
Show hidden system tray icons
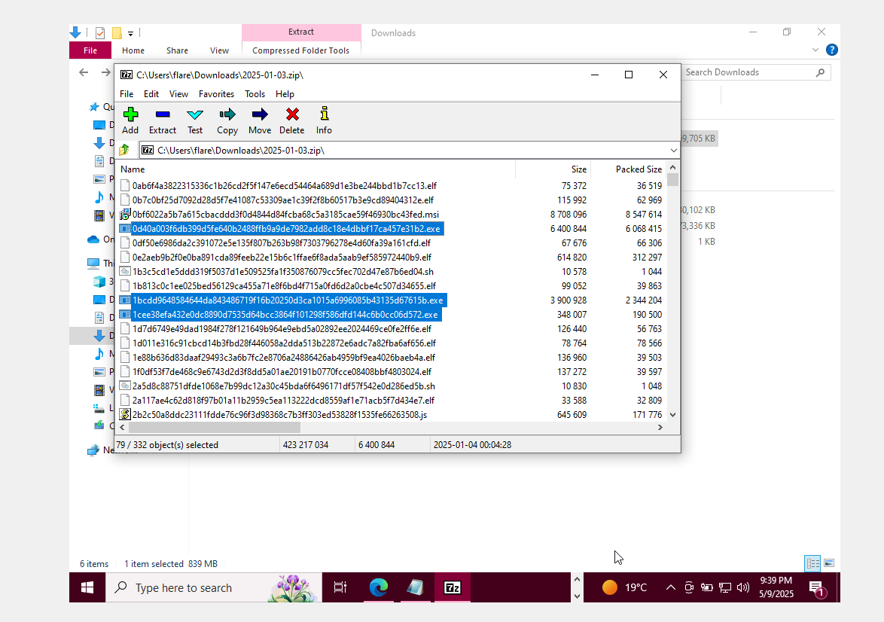pyautogui.click(x=671, y=587)
